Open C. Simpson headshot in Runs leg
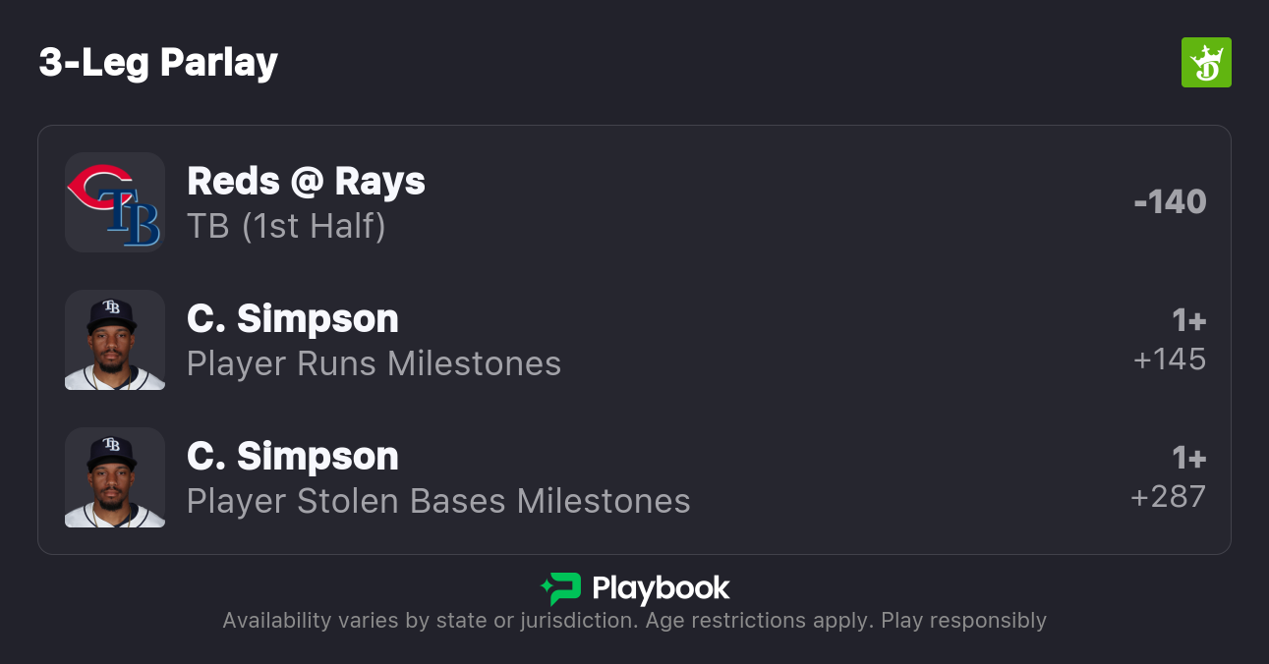1269x664 pixels. [115, 340]
